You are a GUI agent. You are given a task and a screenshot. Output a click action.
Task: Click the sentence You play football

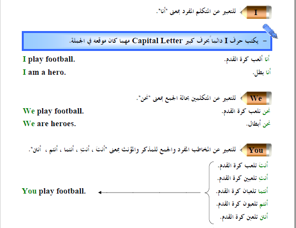(x=54, y=191)
